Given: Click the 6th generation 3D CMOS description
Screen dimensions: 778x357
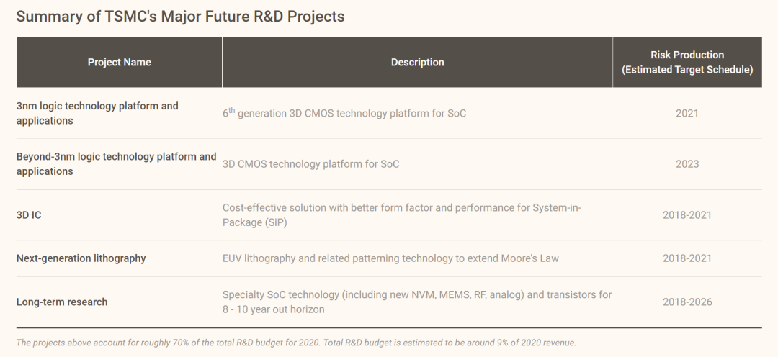Looking at the screenshot, I should tap(344, 113).
